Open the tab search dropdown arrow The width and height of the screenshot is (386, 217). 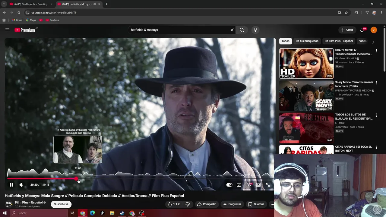coord(4,4)
